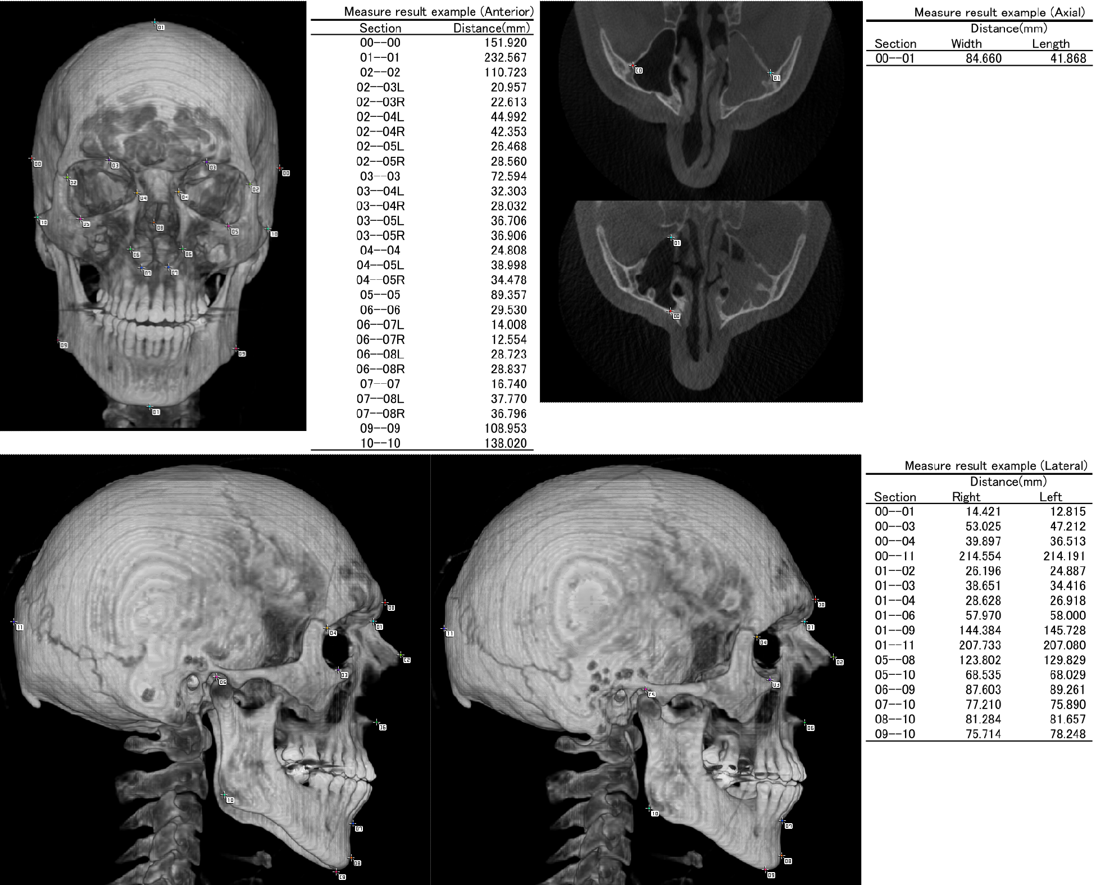The width and height of the screenshot is (1096, 885).
Task: Click marker 02 at nose tip of left lateral skull
Action: (401, 655)
